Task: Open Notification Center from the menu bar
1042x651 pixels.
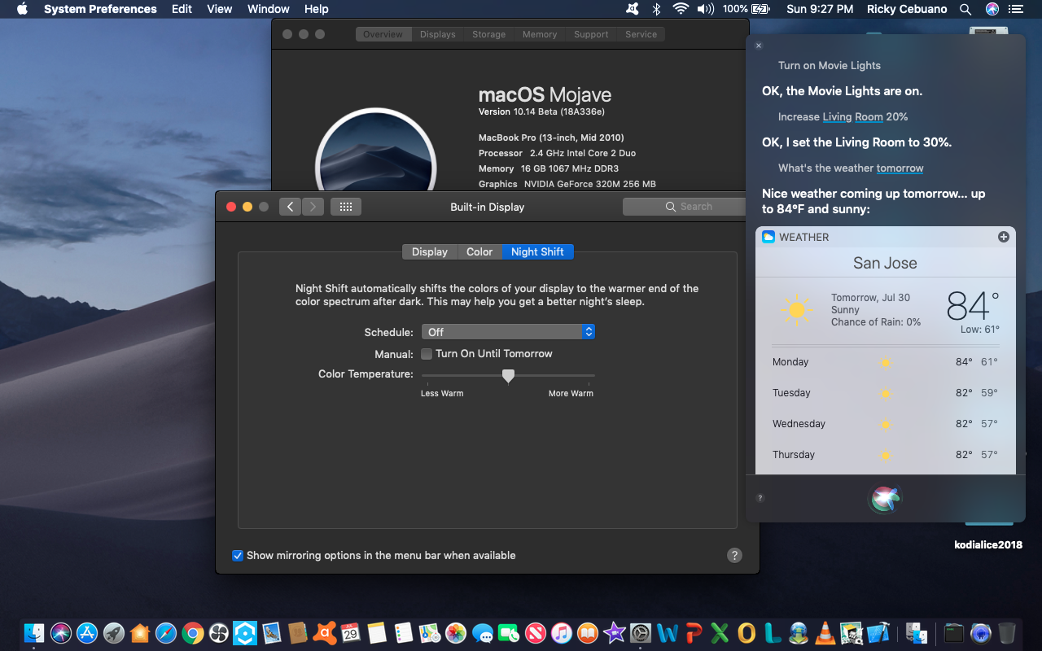Action: [1014, 9]
